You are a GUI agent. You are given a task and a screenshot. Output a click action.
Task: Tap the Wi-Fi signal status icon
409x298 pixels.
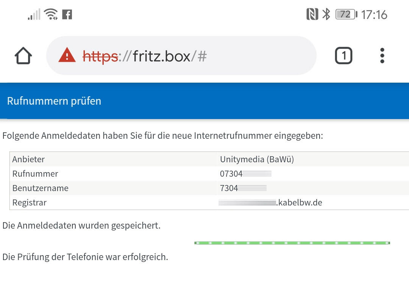[50, 14]
